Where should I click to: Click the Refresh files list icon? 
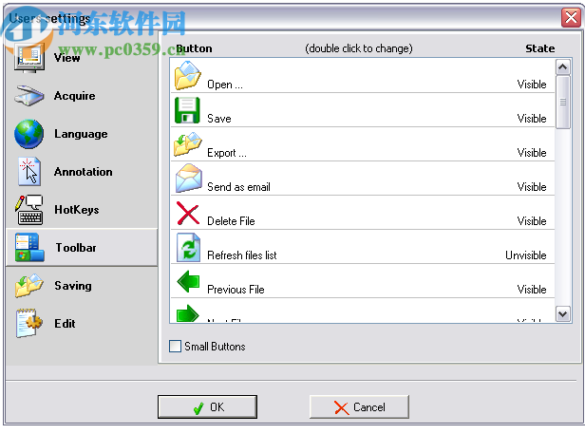tap(188, 248)
